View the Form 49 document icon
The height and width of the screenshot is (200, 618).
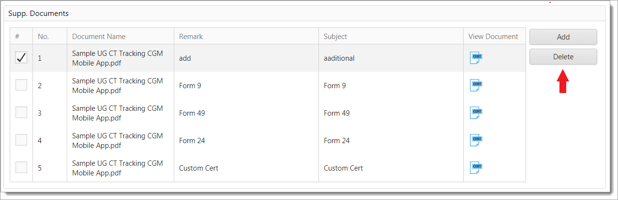click(476, 113)
